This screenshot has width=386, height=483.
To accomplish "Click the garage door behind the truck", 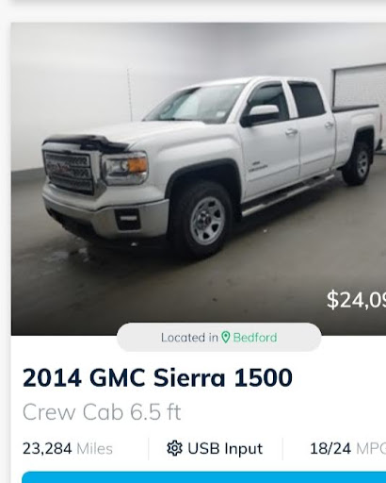I will pos(359,86).
